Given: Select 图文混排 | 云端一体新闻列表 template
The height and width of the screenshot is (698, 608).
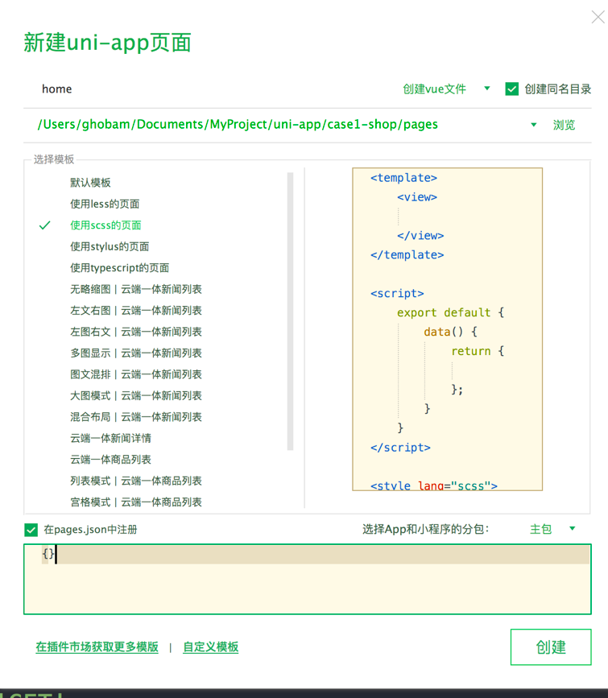Looking at the screenshot, I should tap(136, 374).
